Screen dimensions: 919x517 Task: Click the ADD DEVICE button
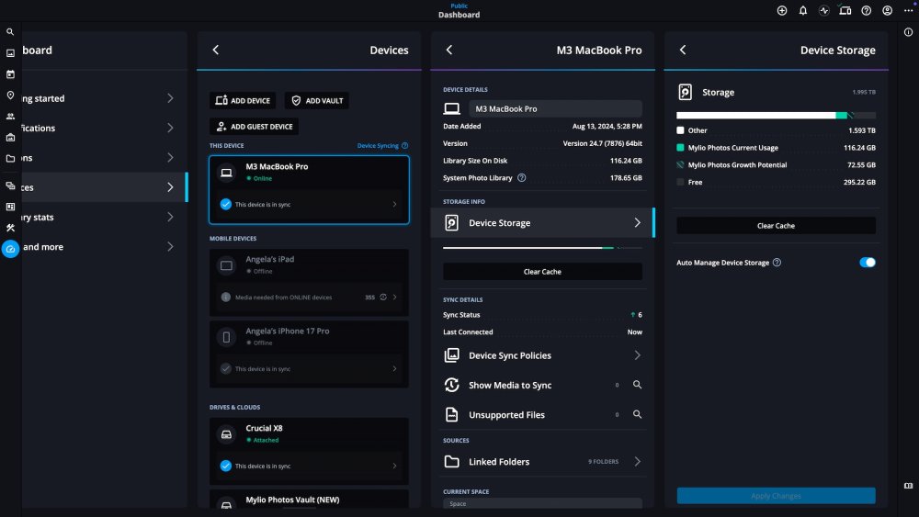(243, 101)
